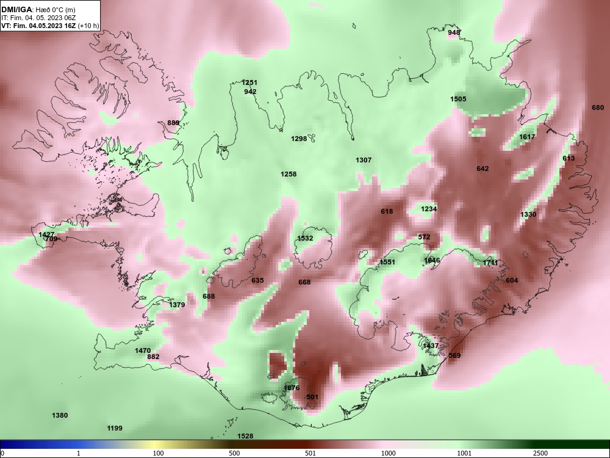Click the 635 value label
This screenshot has height=458, width=610.
[x=257, y=280]
